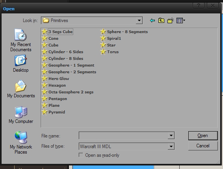Image resolution: width=223 pixels, height=169 pixels.
Task: Select file name Geosphere - 2 Segments
Action: (x=72, y=72)
